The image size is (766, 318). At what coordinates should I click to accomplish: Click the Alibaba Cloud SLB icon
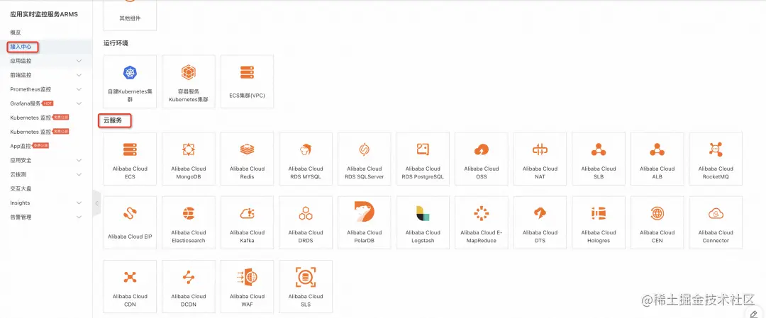click(x=599, y=149)
